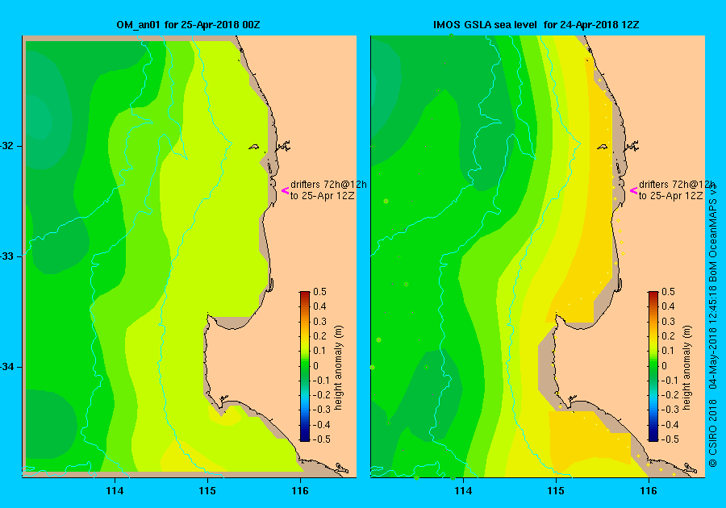Click the title 'IMOS GSLA sea level for 24-Apr-2018 12Z'

[536, 25]
